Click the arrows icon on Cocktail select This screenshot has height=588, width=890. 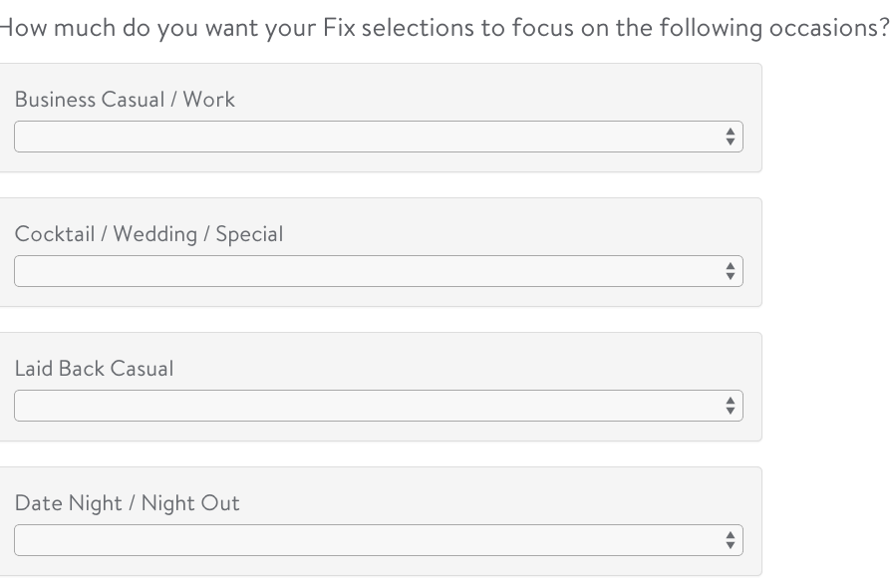pyautogui.click(x=731, y=271)
